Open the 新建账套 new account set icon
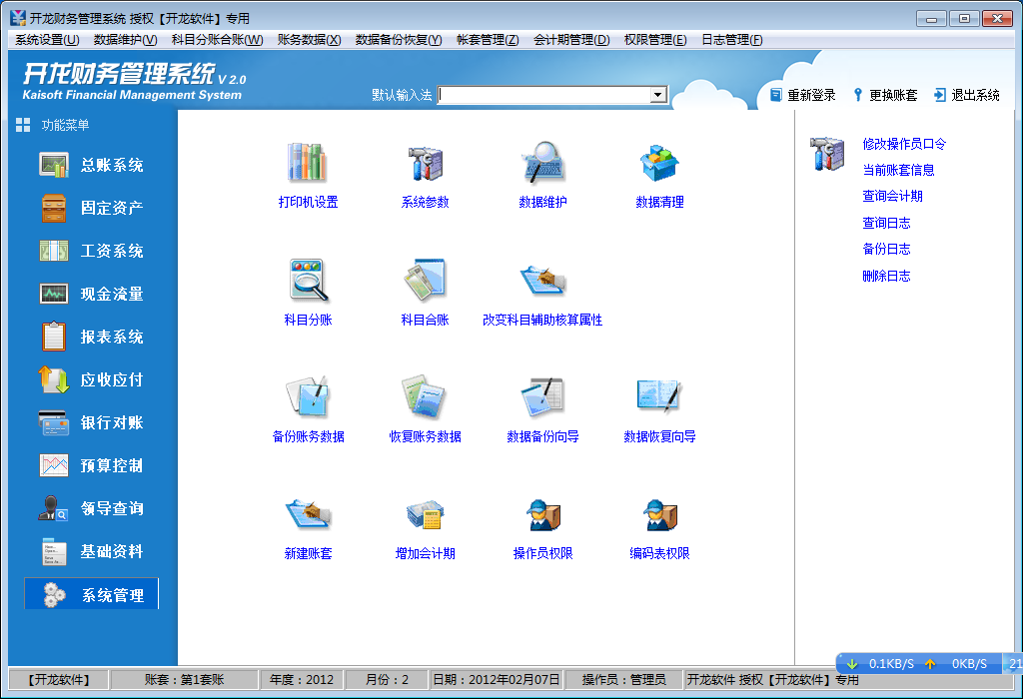This screenshot has height=699, width=1023. [308, 514]
